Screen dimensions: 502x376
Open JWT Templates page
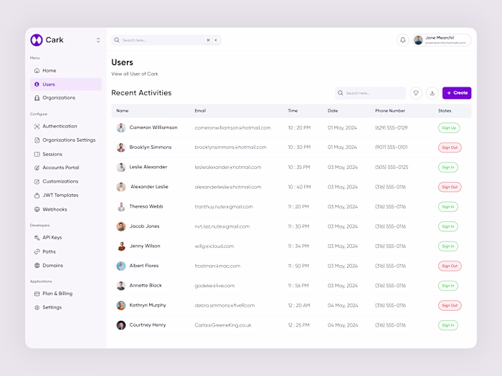click(x=66, y=195)
